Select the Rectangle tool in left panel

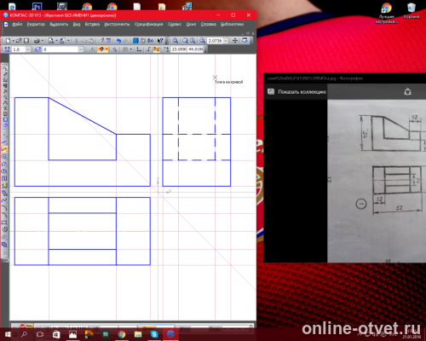click(4, 223)
